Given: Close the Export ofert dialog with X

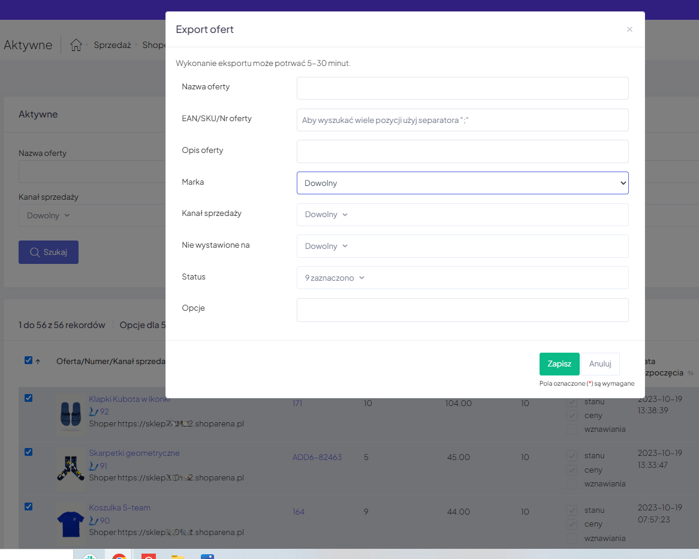Looking at the screenshot, I should click(629, 29).
